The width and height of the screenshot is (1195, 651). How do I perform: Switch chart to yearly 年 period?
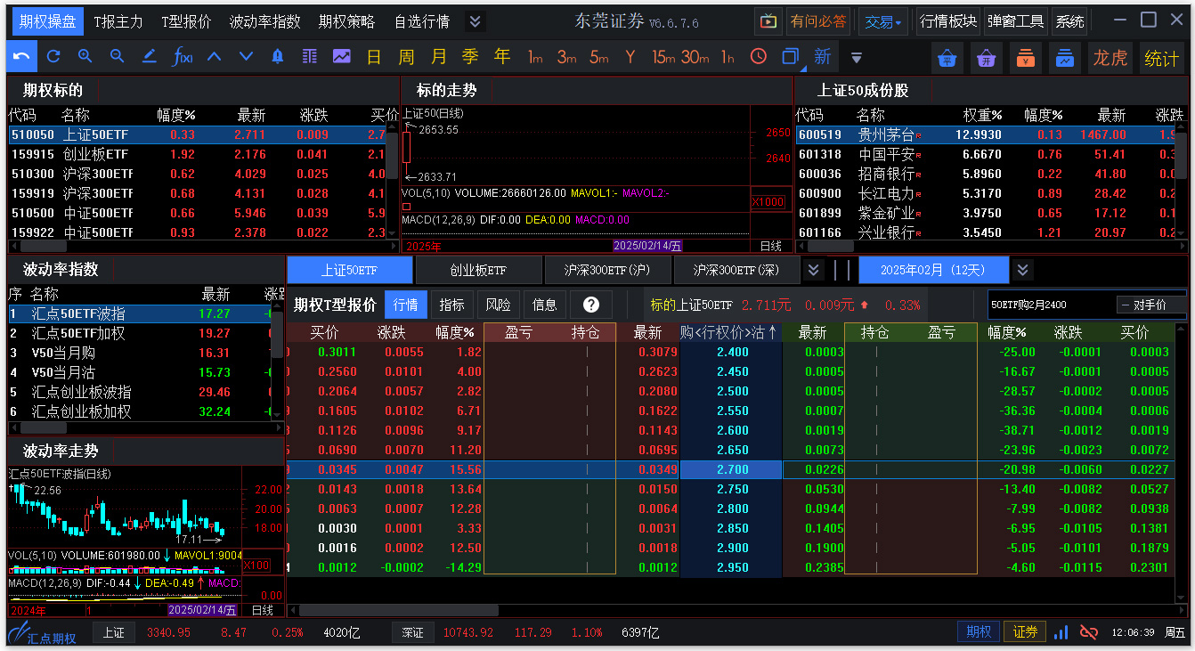[x=502, y=57]
